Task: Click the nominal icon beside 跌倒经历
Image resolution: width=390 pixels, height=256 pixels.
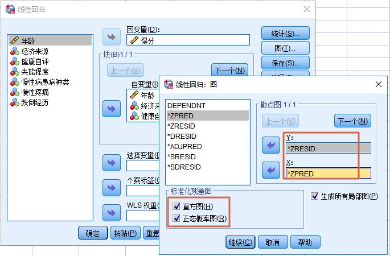Action: point(15,102)
